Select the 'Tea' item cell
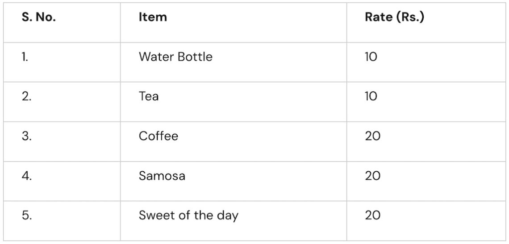This screenshot has height=244, width=509. pos(149,96)
